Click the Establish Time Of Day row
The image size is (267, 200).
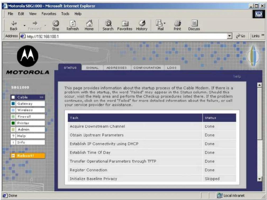click(152, 152)
